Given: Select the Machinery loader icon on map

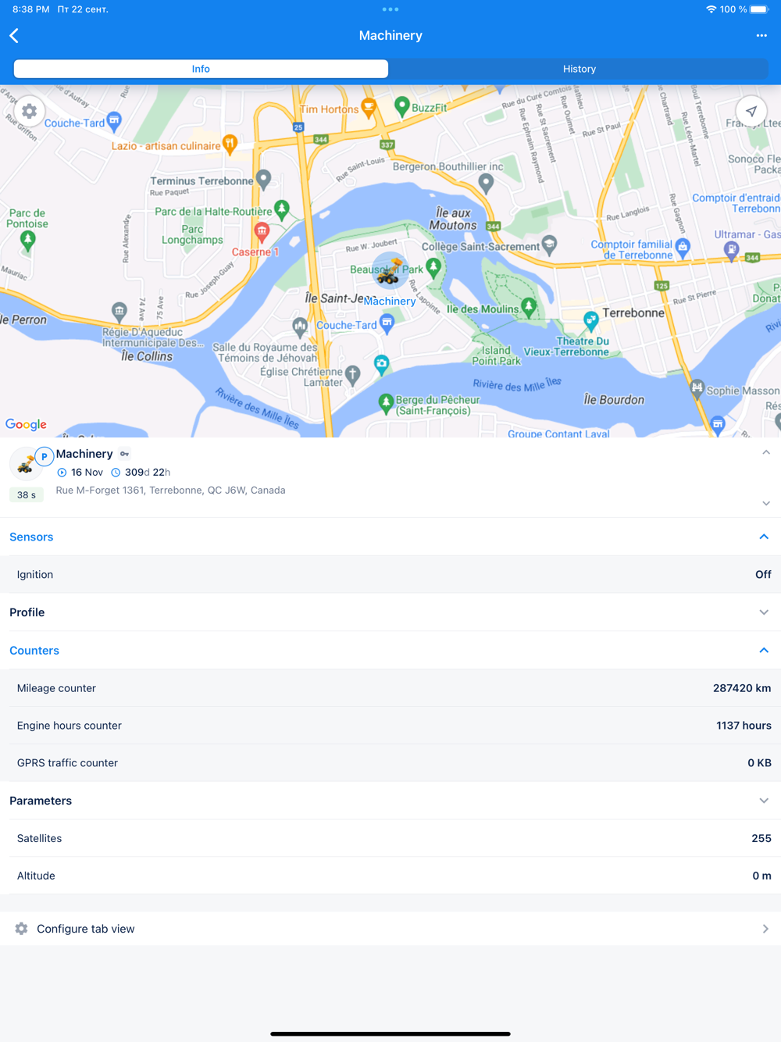Looking at the screenshot, I should click(x=389, y=273).
